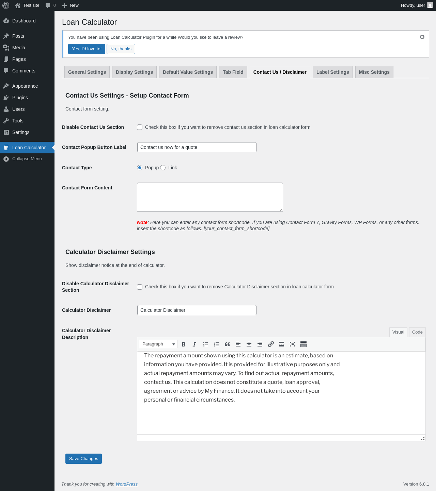This screenshot has width=436, height=491.
Task: Open Default Value Settings tab
Action: pos(188,72)
